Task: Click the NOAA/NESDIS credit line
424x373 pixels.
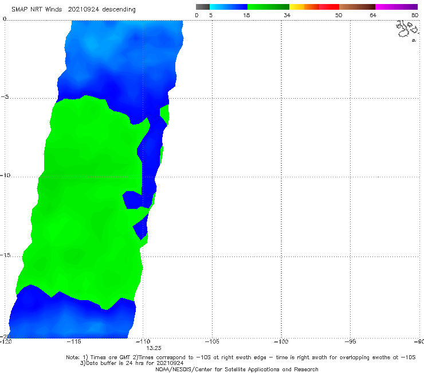Action: click(237, 370)
